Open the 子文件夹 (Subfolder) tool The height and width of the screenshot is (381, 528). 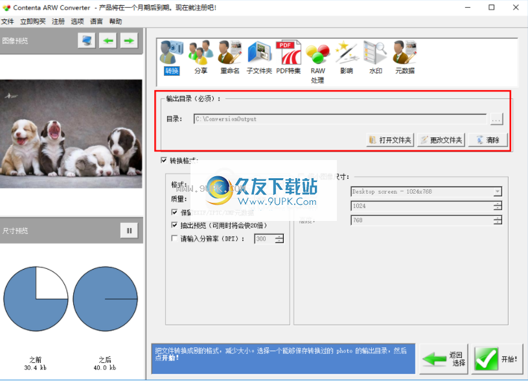259,57
